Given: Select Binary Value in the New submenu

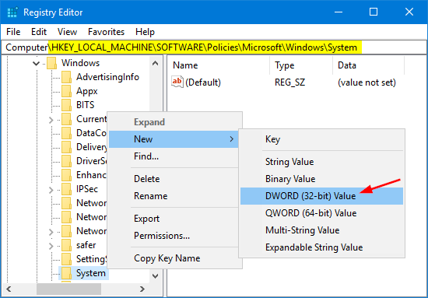Looking at the screenshot, I should (321, 179).
